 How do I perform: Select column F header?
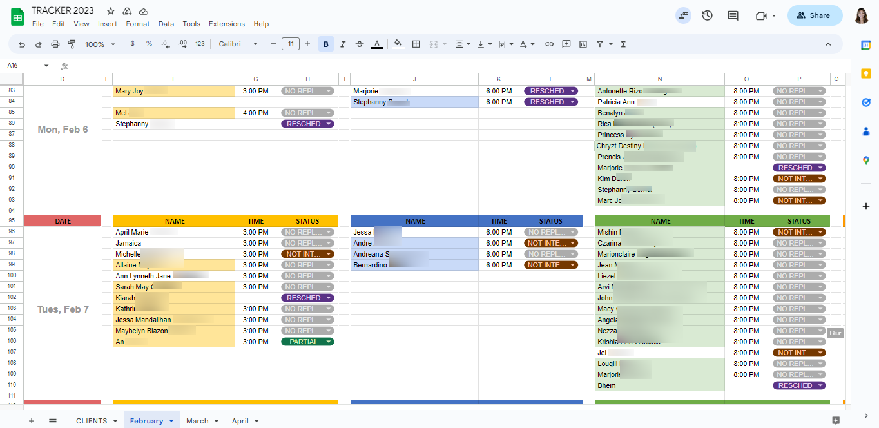pos(174,79)
